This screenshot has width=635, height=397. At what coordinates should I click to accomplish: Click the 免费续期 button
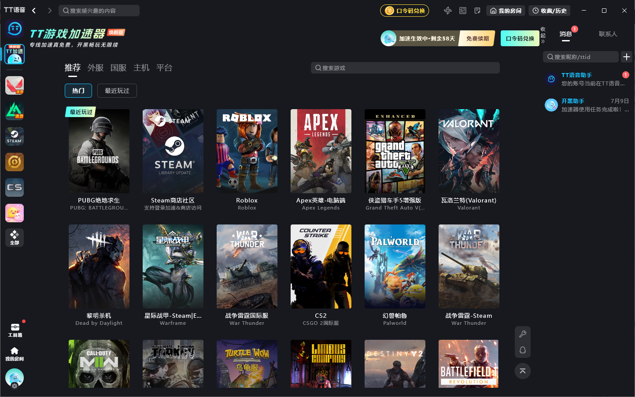[x=477, y=39]
